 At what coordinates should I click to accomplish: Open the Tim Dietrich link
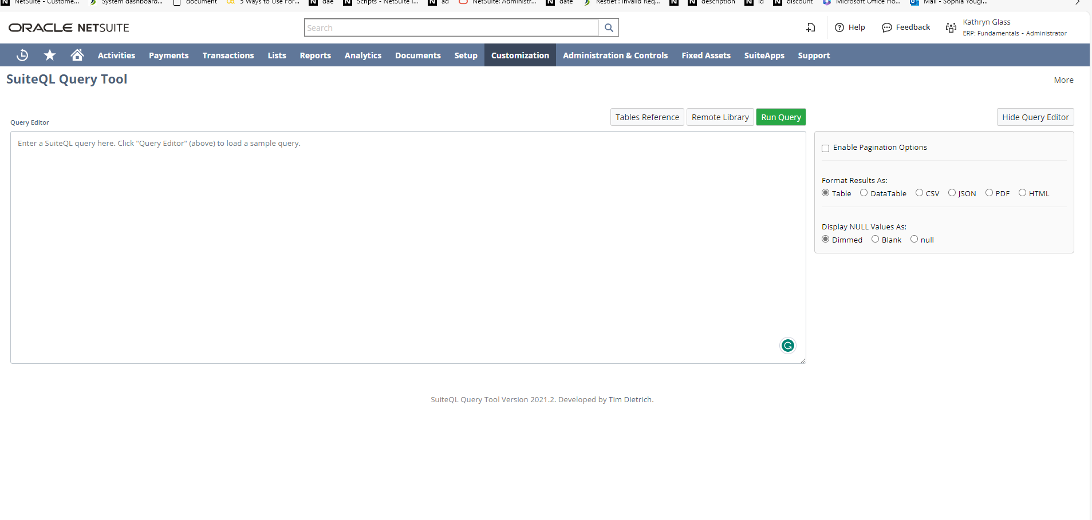point(630,400)
